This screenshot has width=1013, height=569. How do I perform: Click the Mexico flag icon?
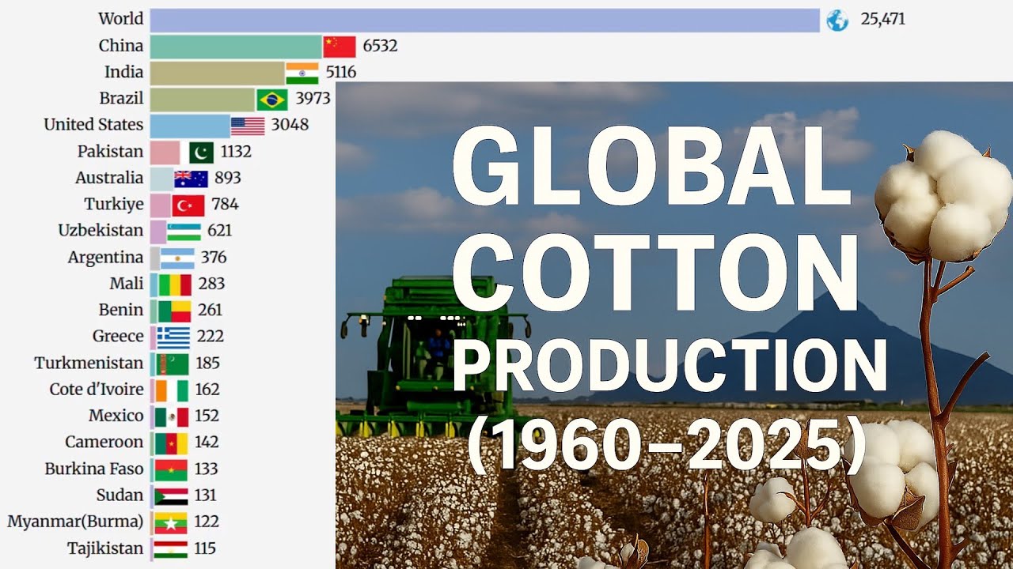tap(172, 416)
